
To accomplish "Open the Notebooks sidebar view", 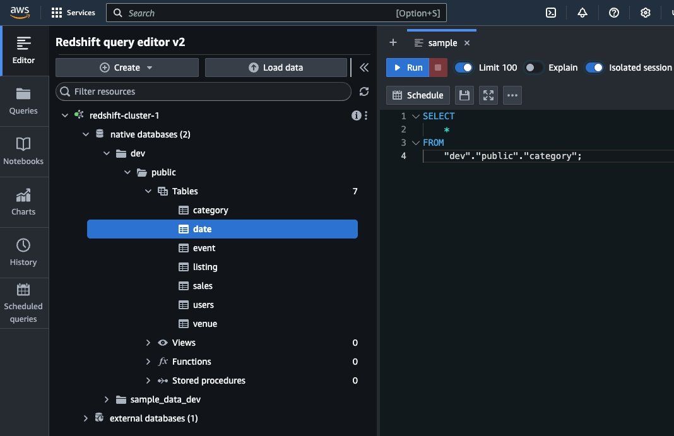I will tap(23, 151).
